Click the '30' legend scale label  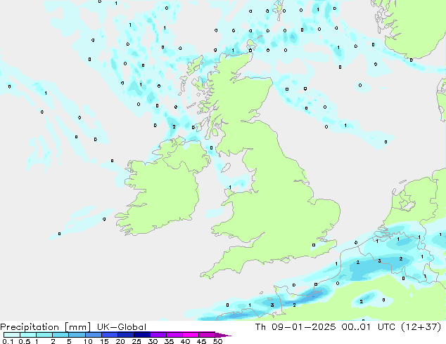point(153,341)
